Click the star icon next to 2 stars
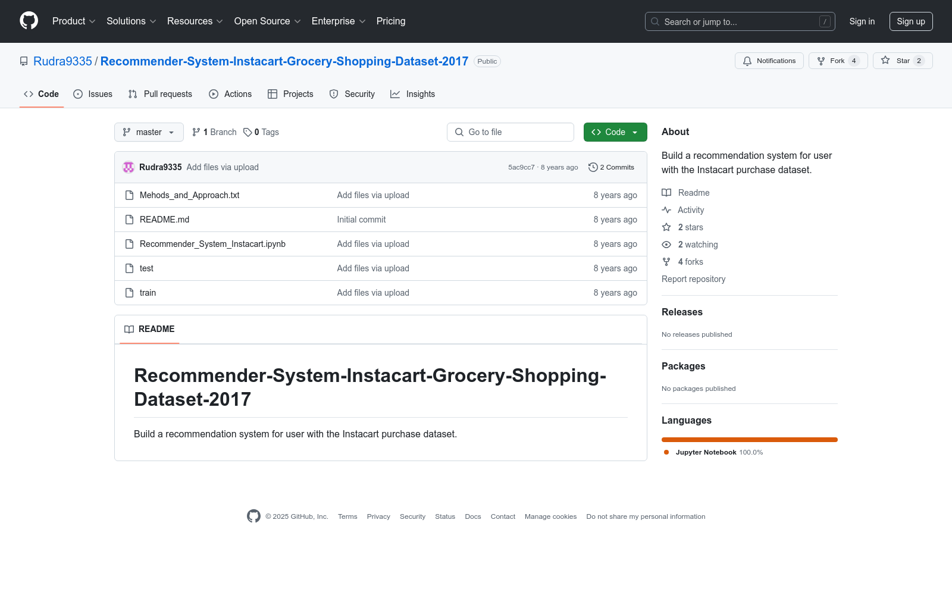952x595 pixels. tap(666, 227)
